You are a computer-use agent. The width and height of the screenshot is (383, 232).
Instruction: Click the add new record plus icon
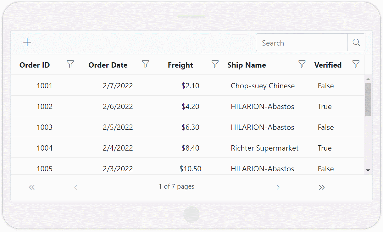point(27,42)
